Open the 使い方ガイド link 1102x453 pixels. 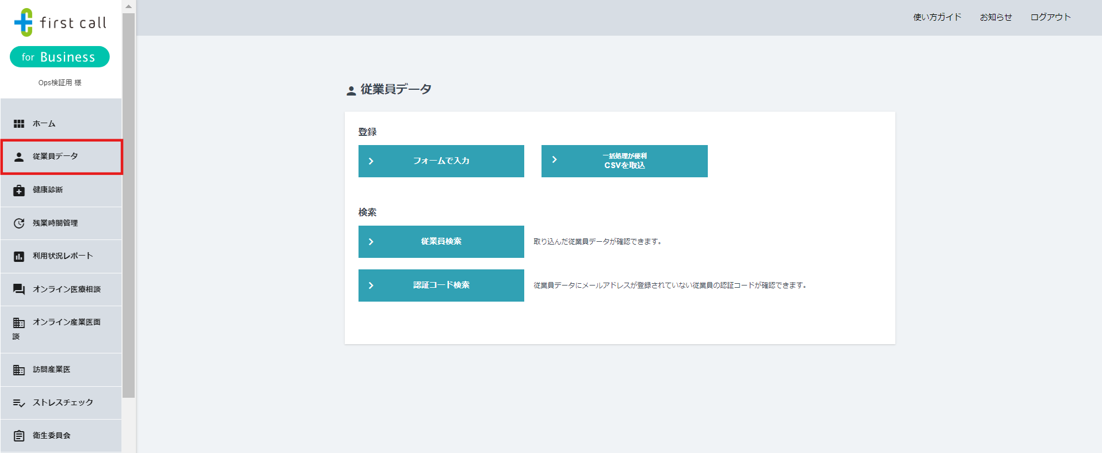coord(937,17)
